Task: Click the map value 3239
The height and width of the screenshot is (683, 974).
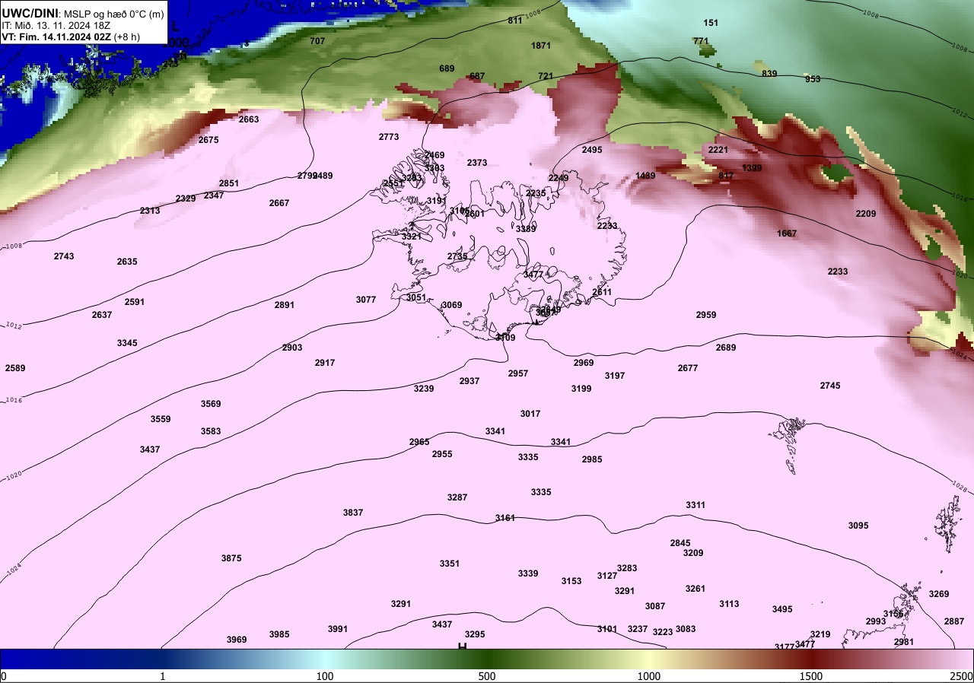Action: pos(424,389)
